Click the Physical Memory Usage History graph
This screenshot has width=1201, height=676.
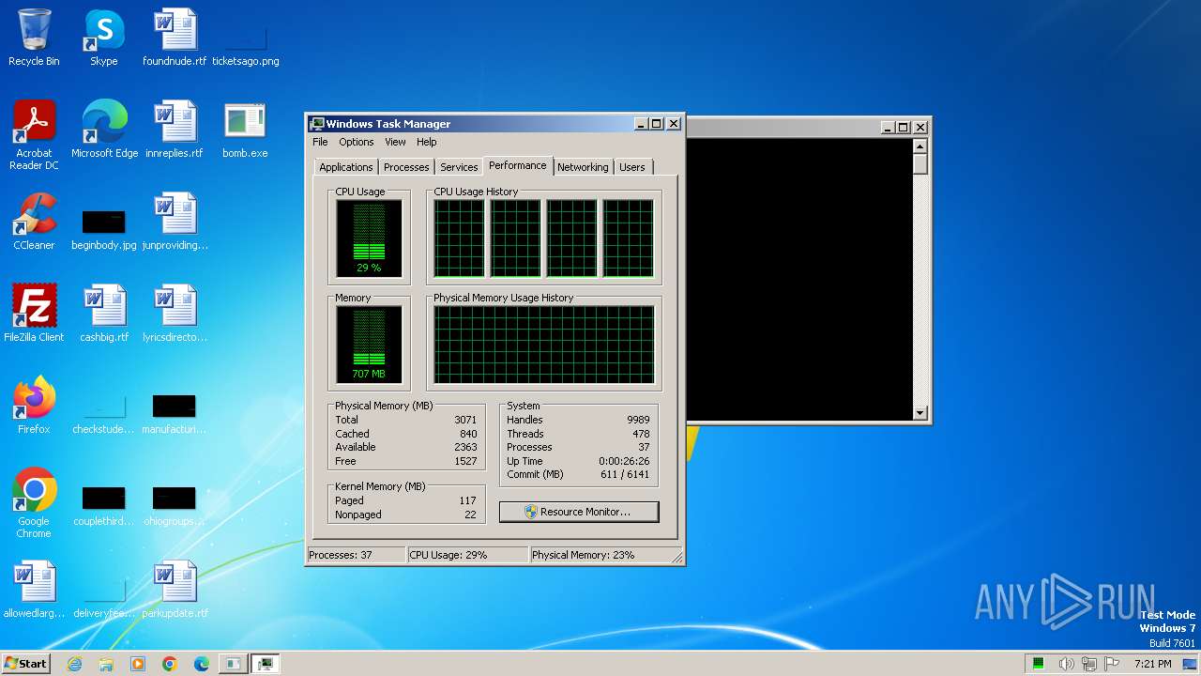544,345
